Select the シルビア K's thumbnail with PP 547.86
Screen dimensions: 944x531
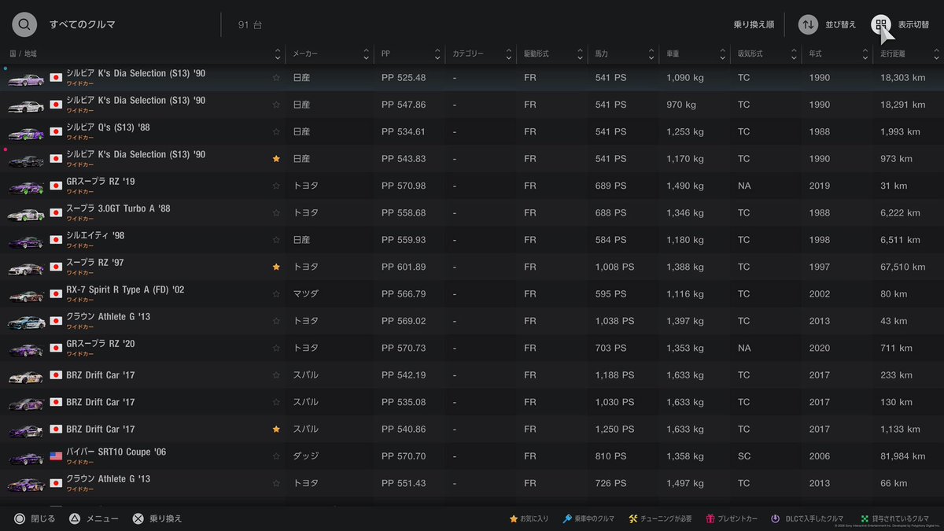click(x=26, y=105)
